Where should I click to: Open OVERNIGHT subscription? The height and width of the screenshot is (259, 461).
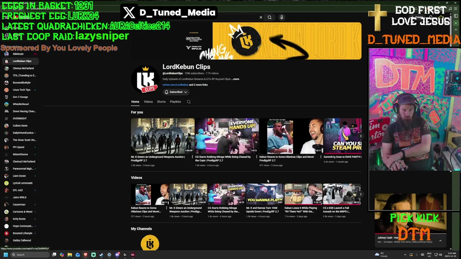tap(21, 118)
